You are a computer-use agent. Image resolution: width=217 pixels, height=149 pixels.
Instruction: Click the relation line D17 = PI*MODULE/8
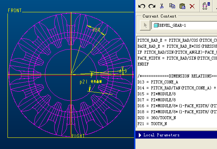click(156, 100)
